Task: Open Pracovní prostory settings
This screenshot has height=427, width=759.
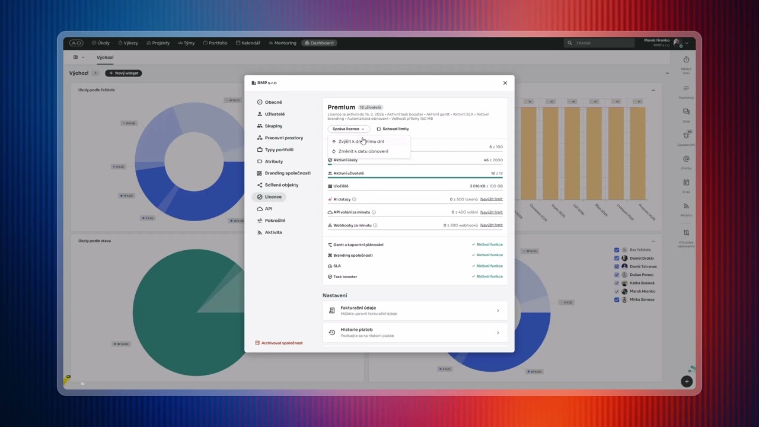Action: point(279,138)
